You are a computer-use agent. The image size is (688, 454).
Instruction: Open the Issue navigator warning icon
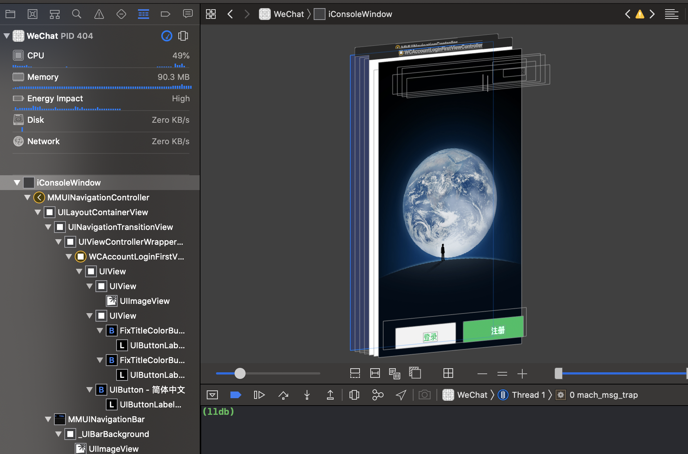[99, 14]
